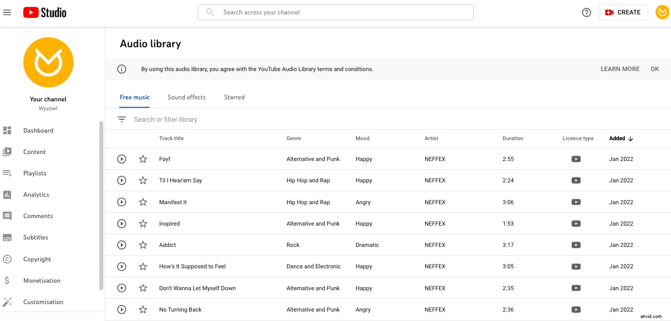This screenshot has width=671, height=321.
Task: Open the filter icon in the library search bar
Action: (122, 119)
